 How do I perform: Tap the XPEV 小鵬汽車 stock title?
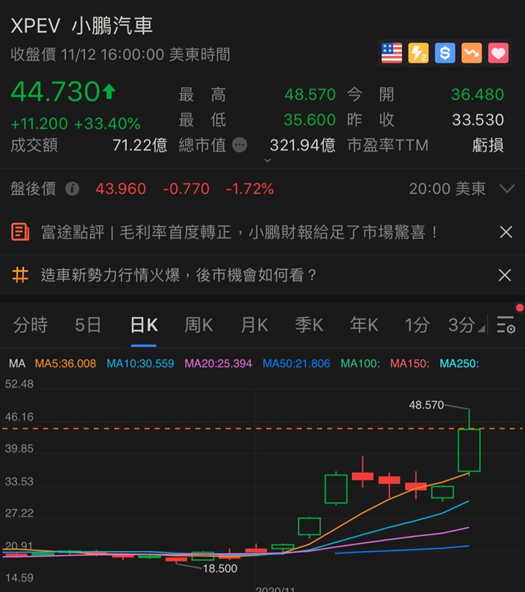(x=81, y=25)
